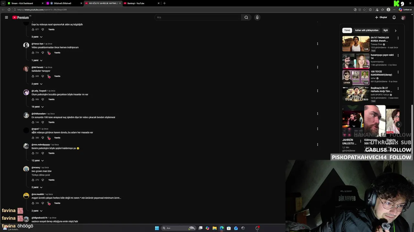This screenshot has width=414, height=232.
Task: Switch to Bentropi - YouTube tab
Action: tap(141, 3)
